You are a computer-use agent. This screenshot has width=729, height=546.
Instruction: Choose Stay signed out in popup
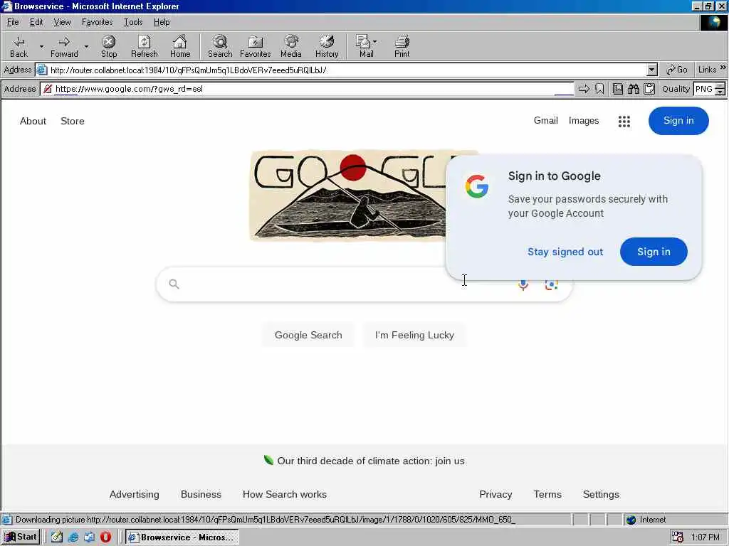(565, 252)
